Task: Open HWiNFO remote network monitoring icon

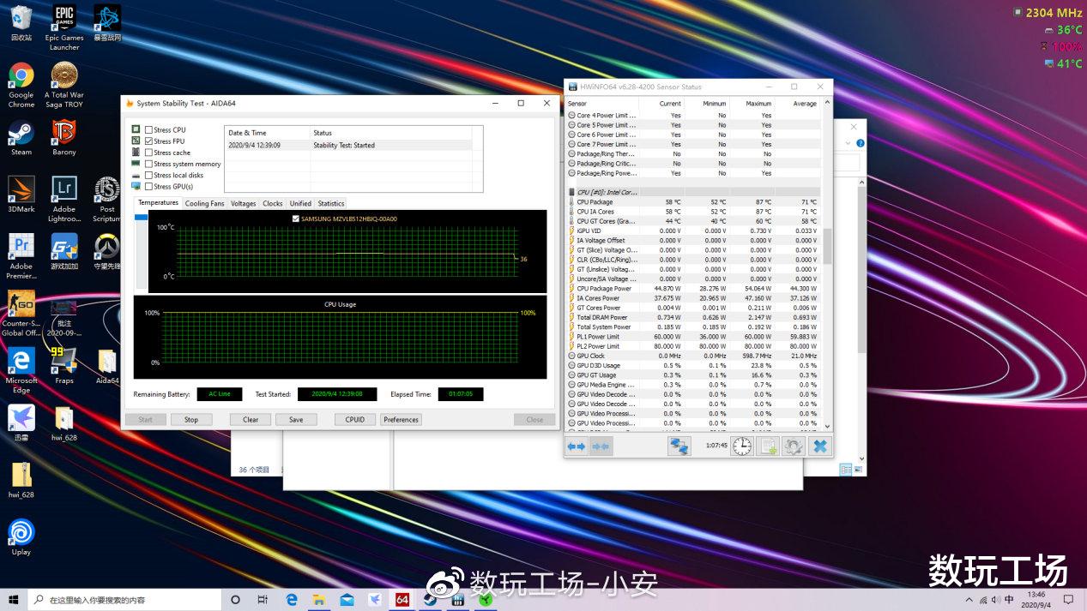Action: pos(679,446)
